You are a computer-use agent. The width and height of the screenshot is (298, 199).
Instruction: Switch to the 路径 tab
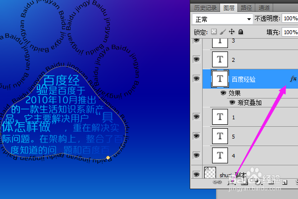click(x=246, y=8)
